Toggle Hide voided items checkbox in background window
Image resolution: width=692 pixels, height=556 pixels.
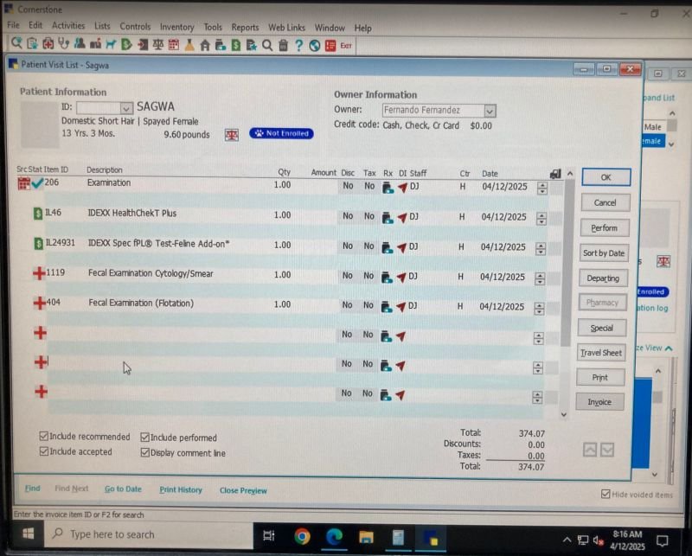tap(606, 494)
